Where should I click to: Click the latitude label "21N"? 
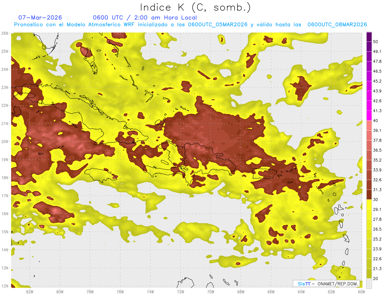click(5, 124)
